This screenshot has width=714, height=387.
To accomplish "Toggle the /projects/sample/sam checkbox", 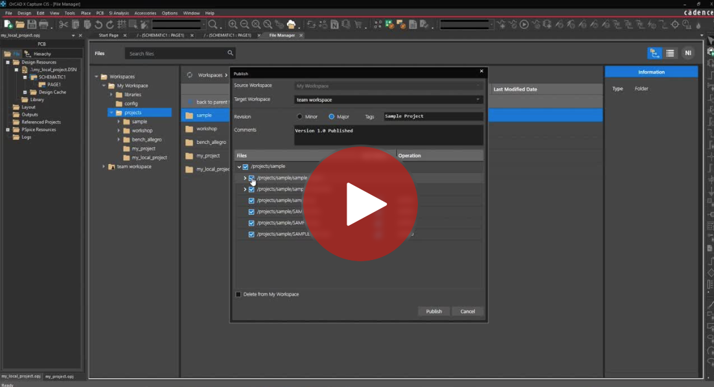I will (251, 200).
